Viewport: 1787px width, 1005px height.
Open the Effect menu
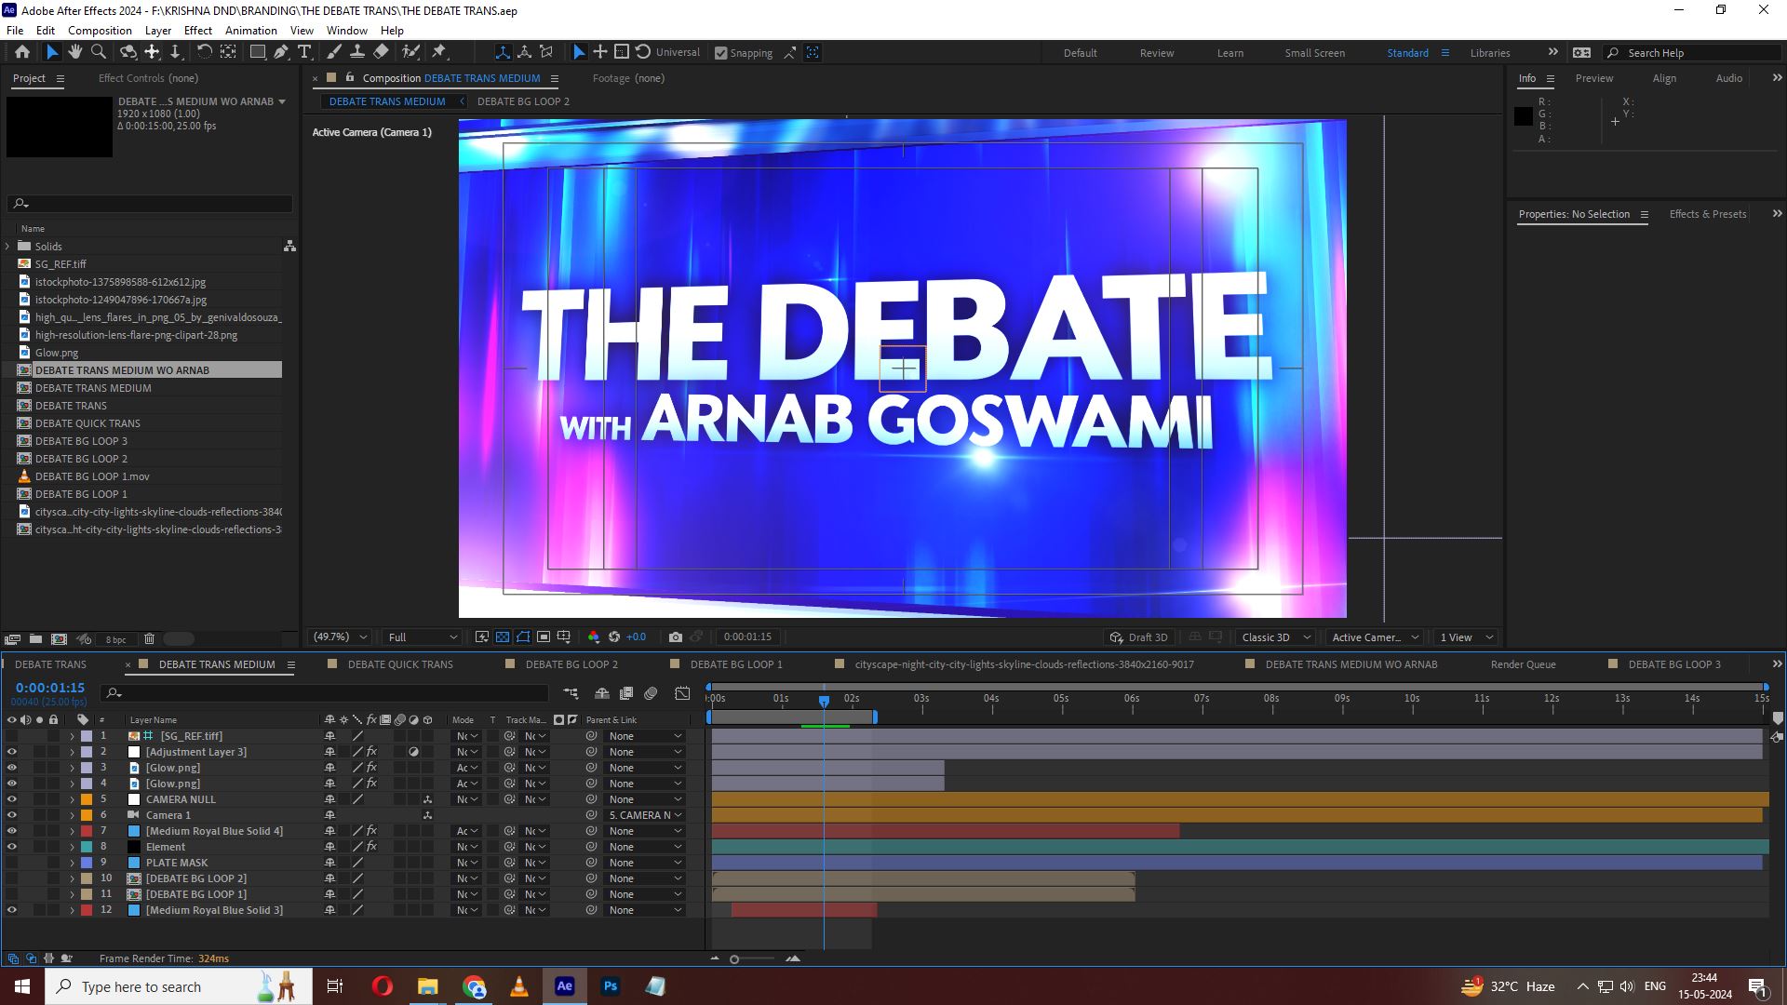coord(198,31)
